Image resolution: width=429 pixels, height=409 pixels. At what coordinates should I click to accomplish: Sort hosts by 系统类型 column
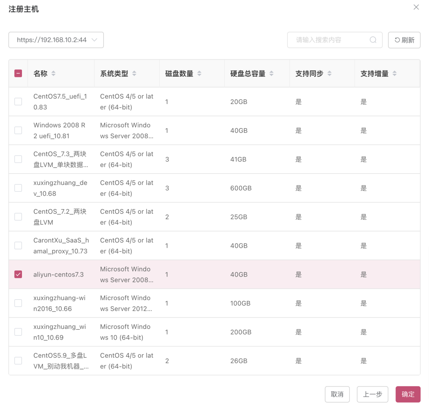(134, 73)
